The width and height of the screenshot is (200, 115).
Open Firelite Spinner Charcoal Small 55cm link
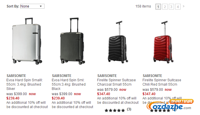pyautogui.click(x=116, y=82)
